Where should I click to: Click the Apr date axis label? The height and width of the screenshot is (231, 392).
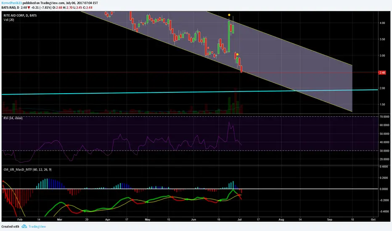click(x=108, y=220)
